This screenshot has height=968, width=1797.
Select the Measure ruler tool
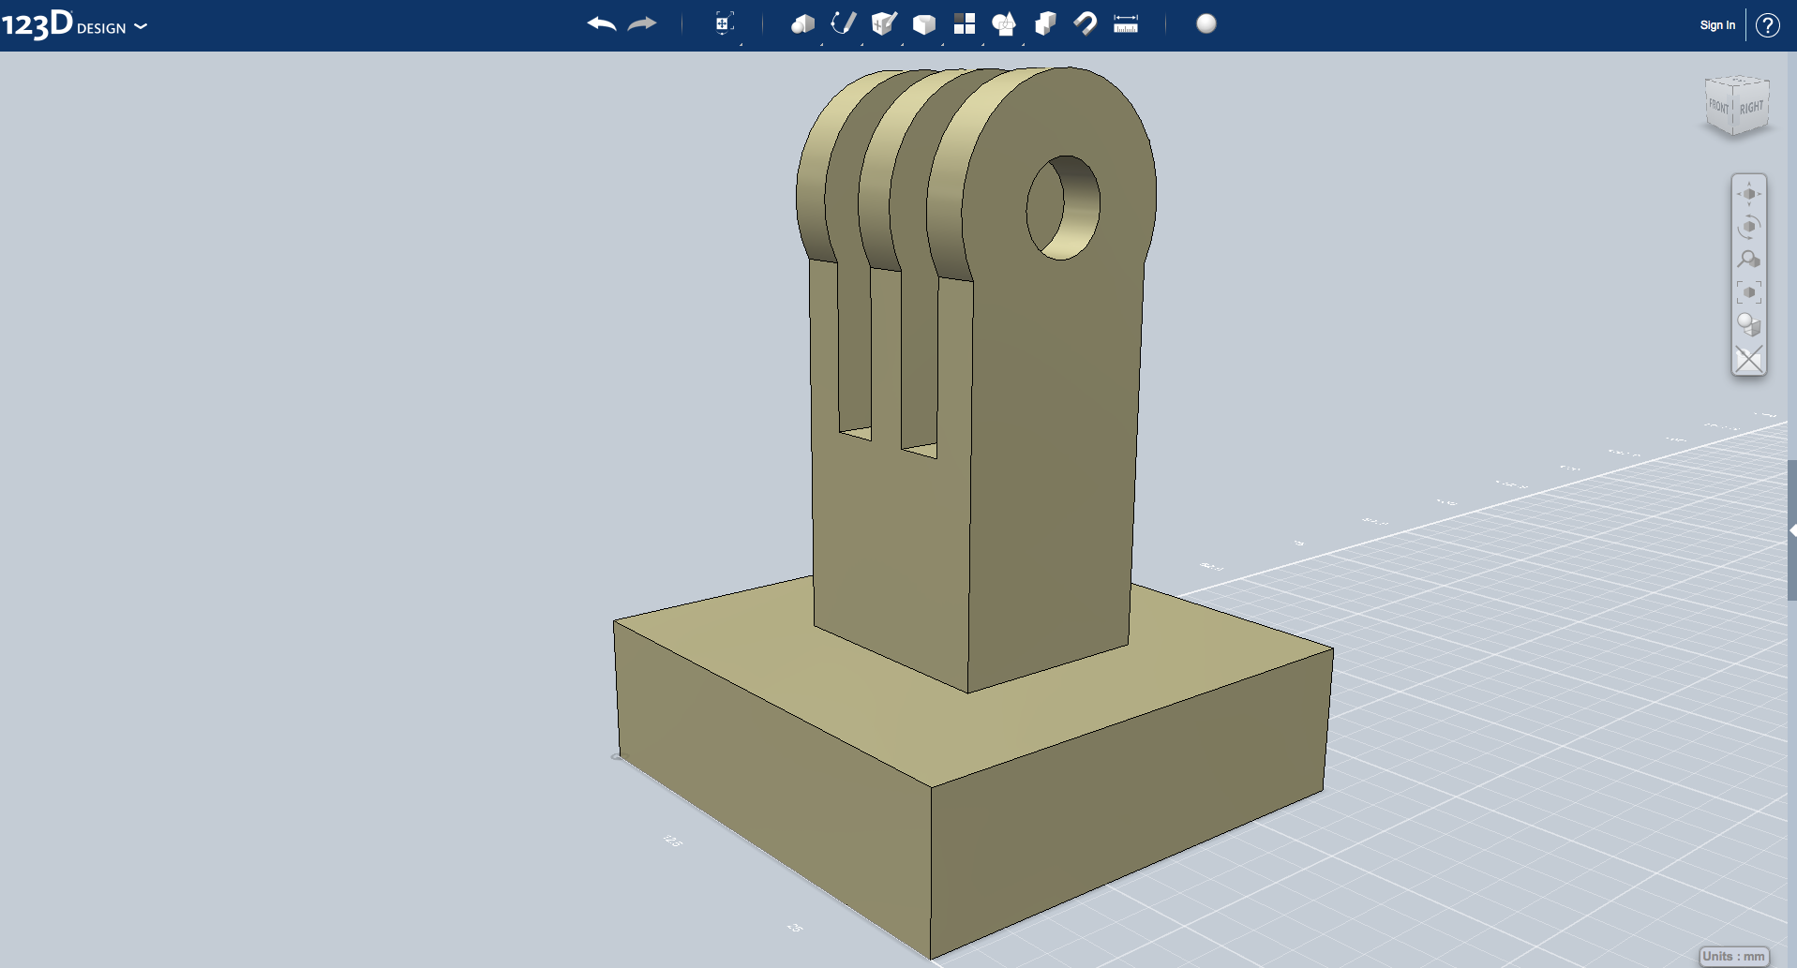1126,24
